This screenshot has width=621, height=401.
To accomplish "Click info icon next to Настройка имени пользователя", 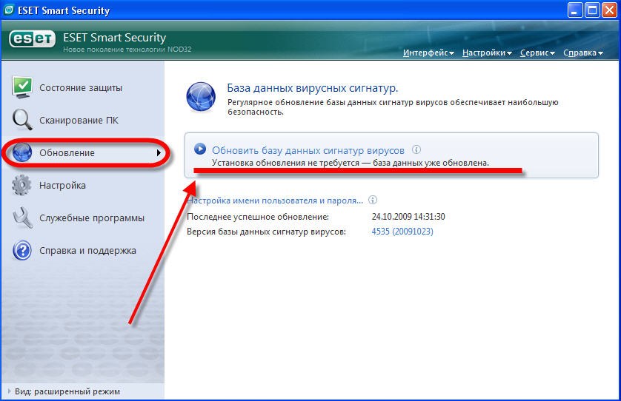I will point(373,200).
